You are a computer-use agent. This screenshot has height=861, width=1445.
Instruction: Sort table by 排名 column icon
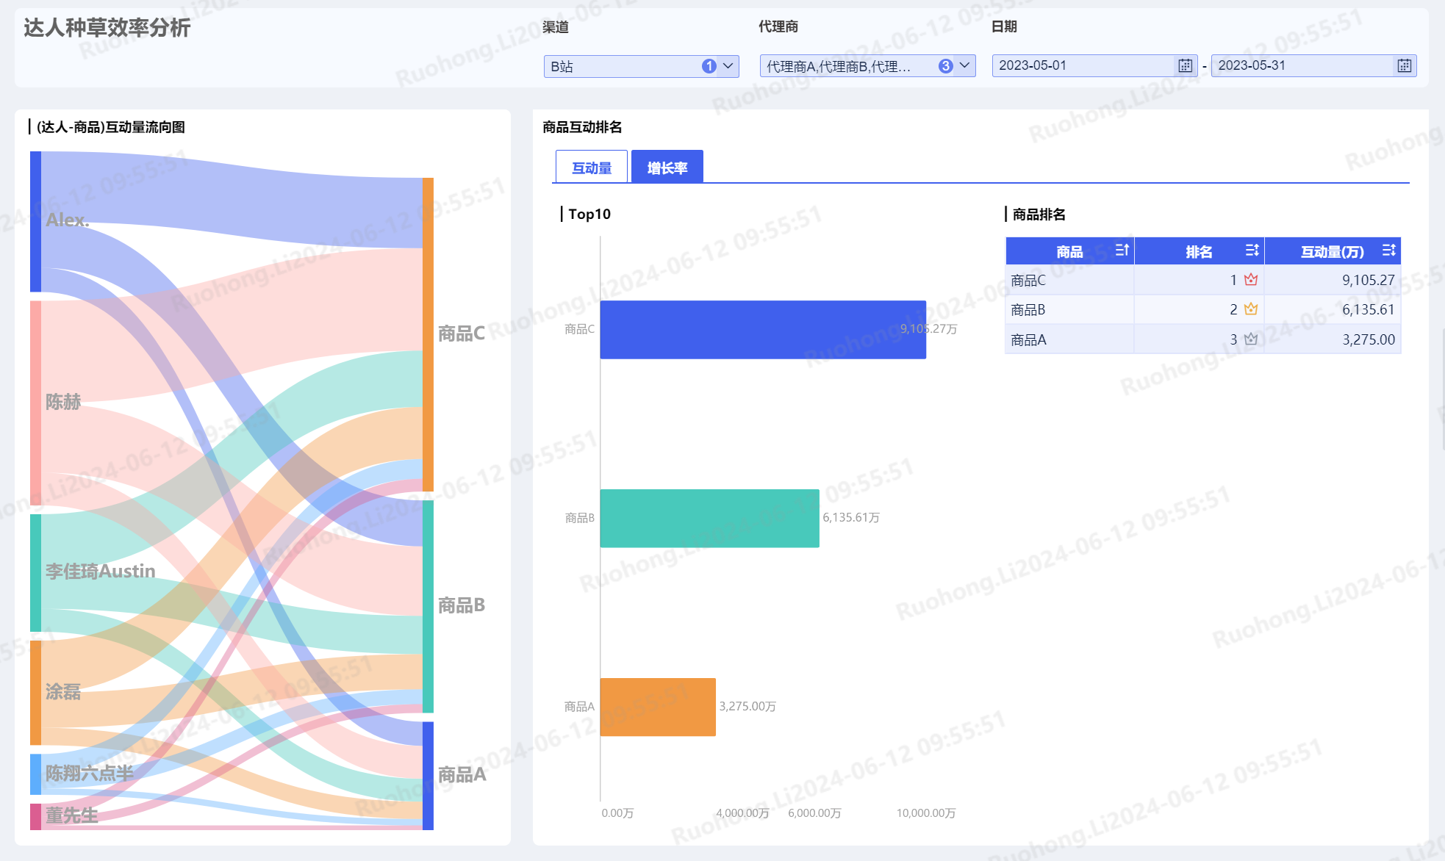coord(1252,251)
